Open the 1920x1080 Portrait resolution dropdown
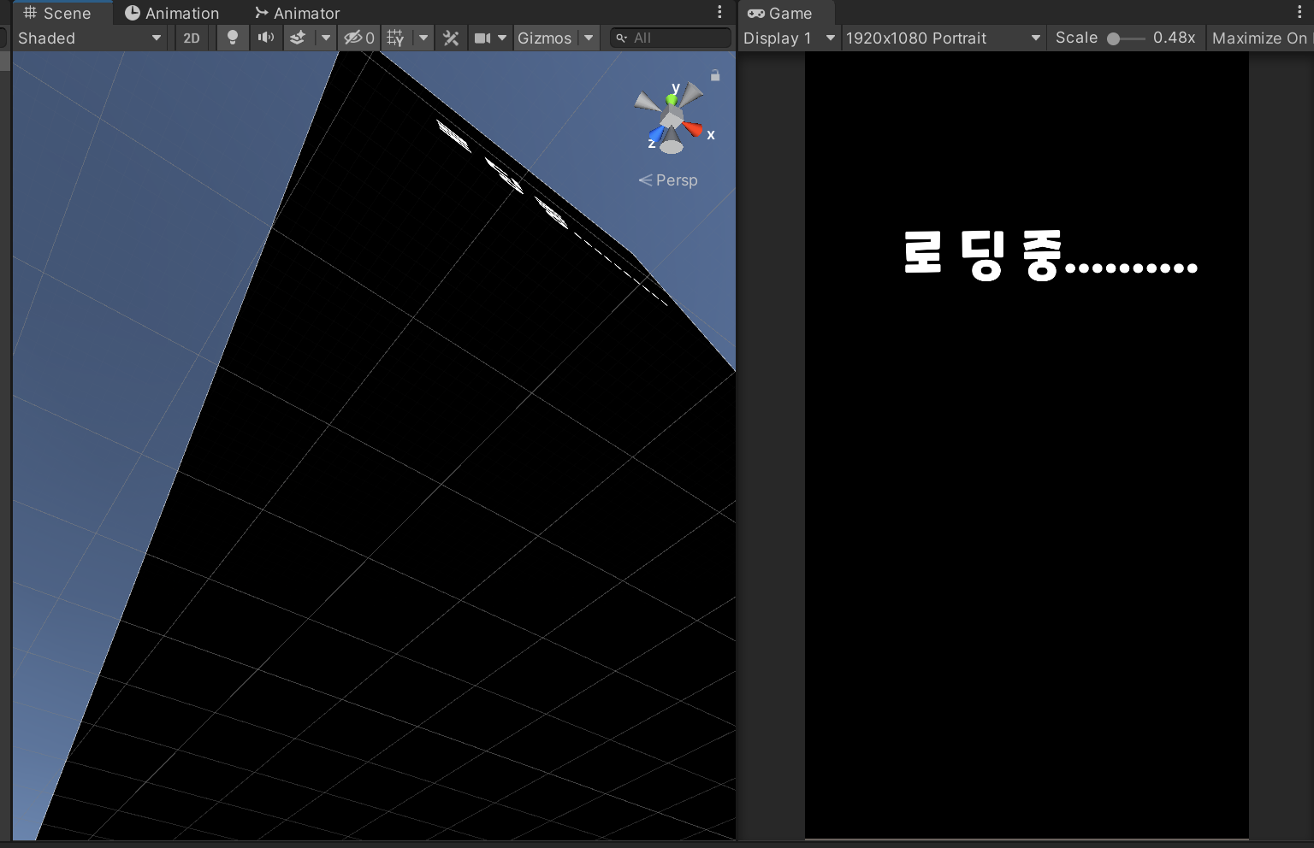Screen dimensions: 1314x848 click(943, 38)
